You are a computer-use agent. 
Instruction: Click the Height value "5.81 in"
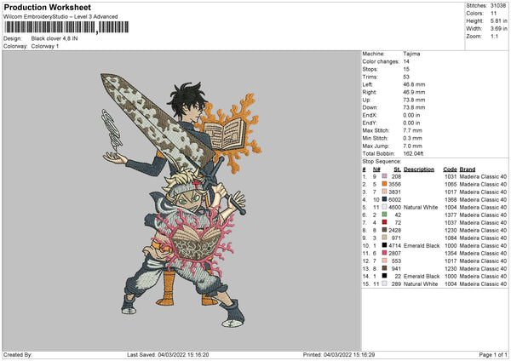pyautogui.click(x=498, y=20)
